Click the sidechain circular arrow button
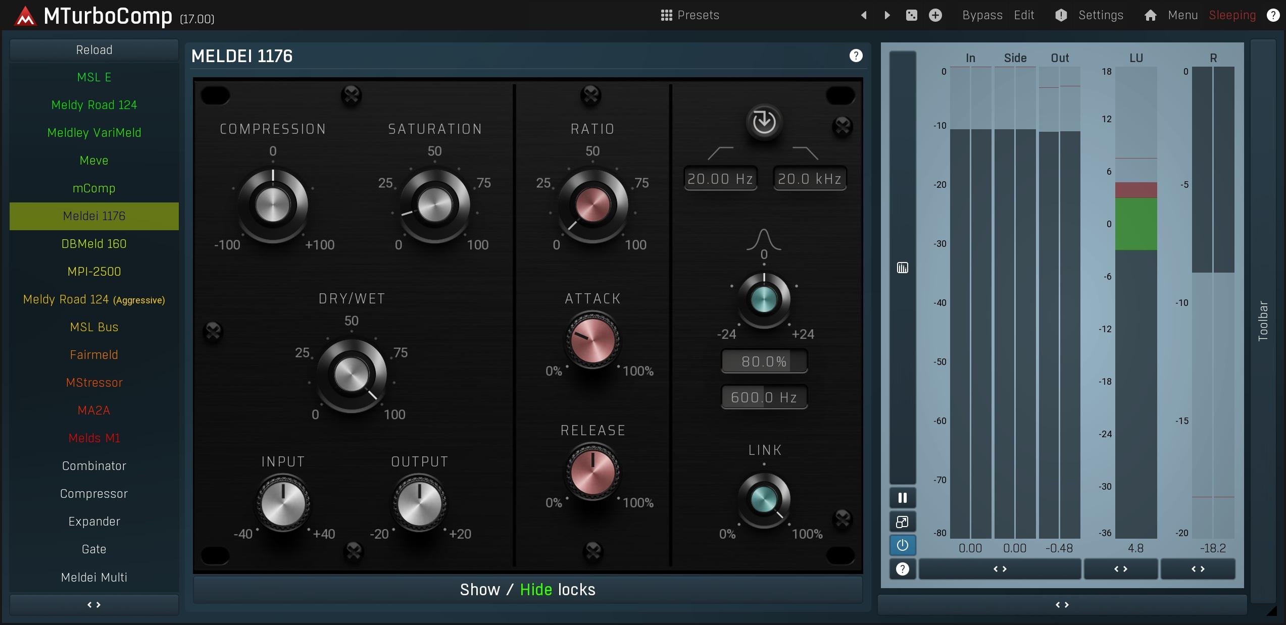Image resolution: width=1286 pixels, height=625 pixels. pos(764,122)
